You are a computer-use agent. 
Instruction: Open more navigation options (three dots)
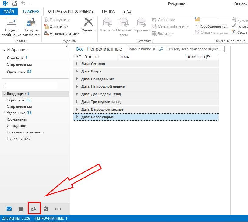coord(58,209)
